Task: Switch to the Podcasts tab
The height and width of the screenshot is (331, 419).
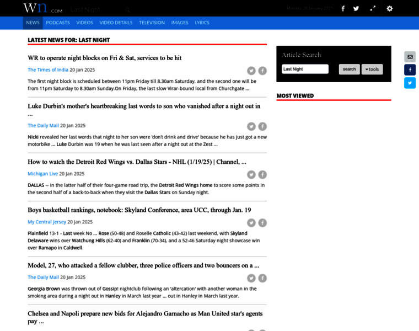Action: tap(58, 23)
